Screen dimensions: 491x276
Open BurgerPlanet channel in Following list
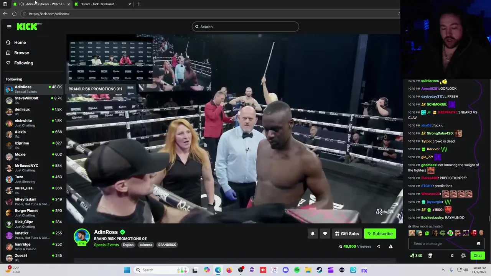coord(33,213)
